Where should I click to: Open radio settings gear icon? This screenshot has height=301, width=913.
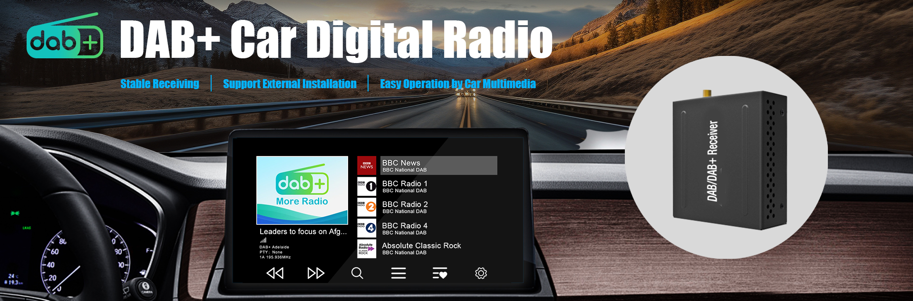[481, 273]
